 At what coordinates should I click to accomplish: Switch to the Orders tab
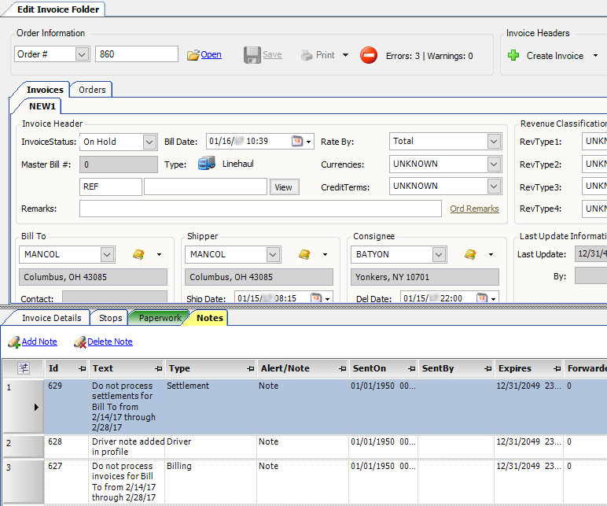pos(92,90)
